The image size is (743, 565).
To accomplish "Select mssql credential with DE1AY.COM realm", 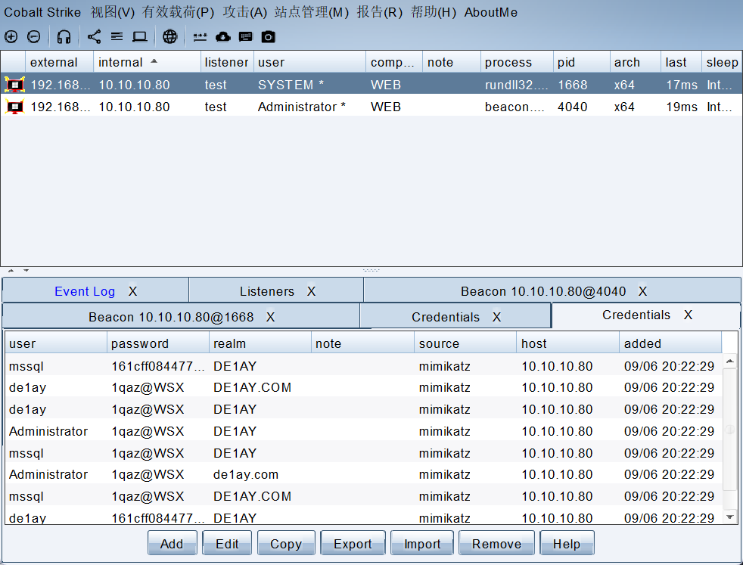I will (x=364, y=496).
